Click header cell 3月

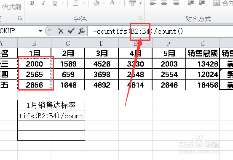[x=102, y=53]
